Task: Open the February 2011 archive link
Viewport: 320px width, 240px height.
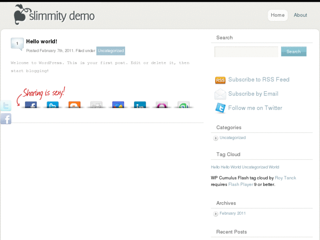Action: [233, 213]
